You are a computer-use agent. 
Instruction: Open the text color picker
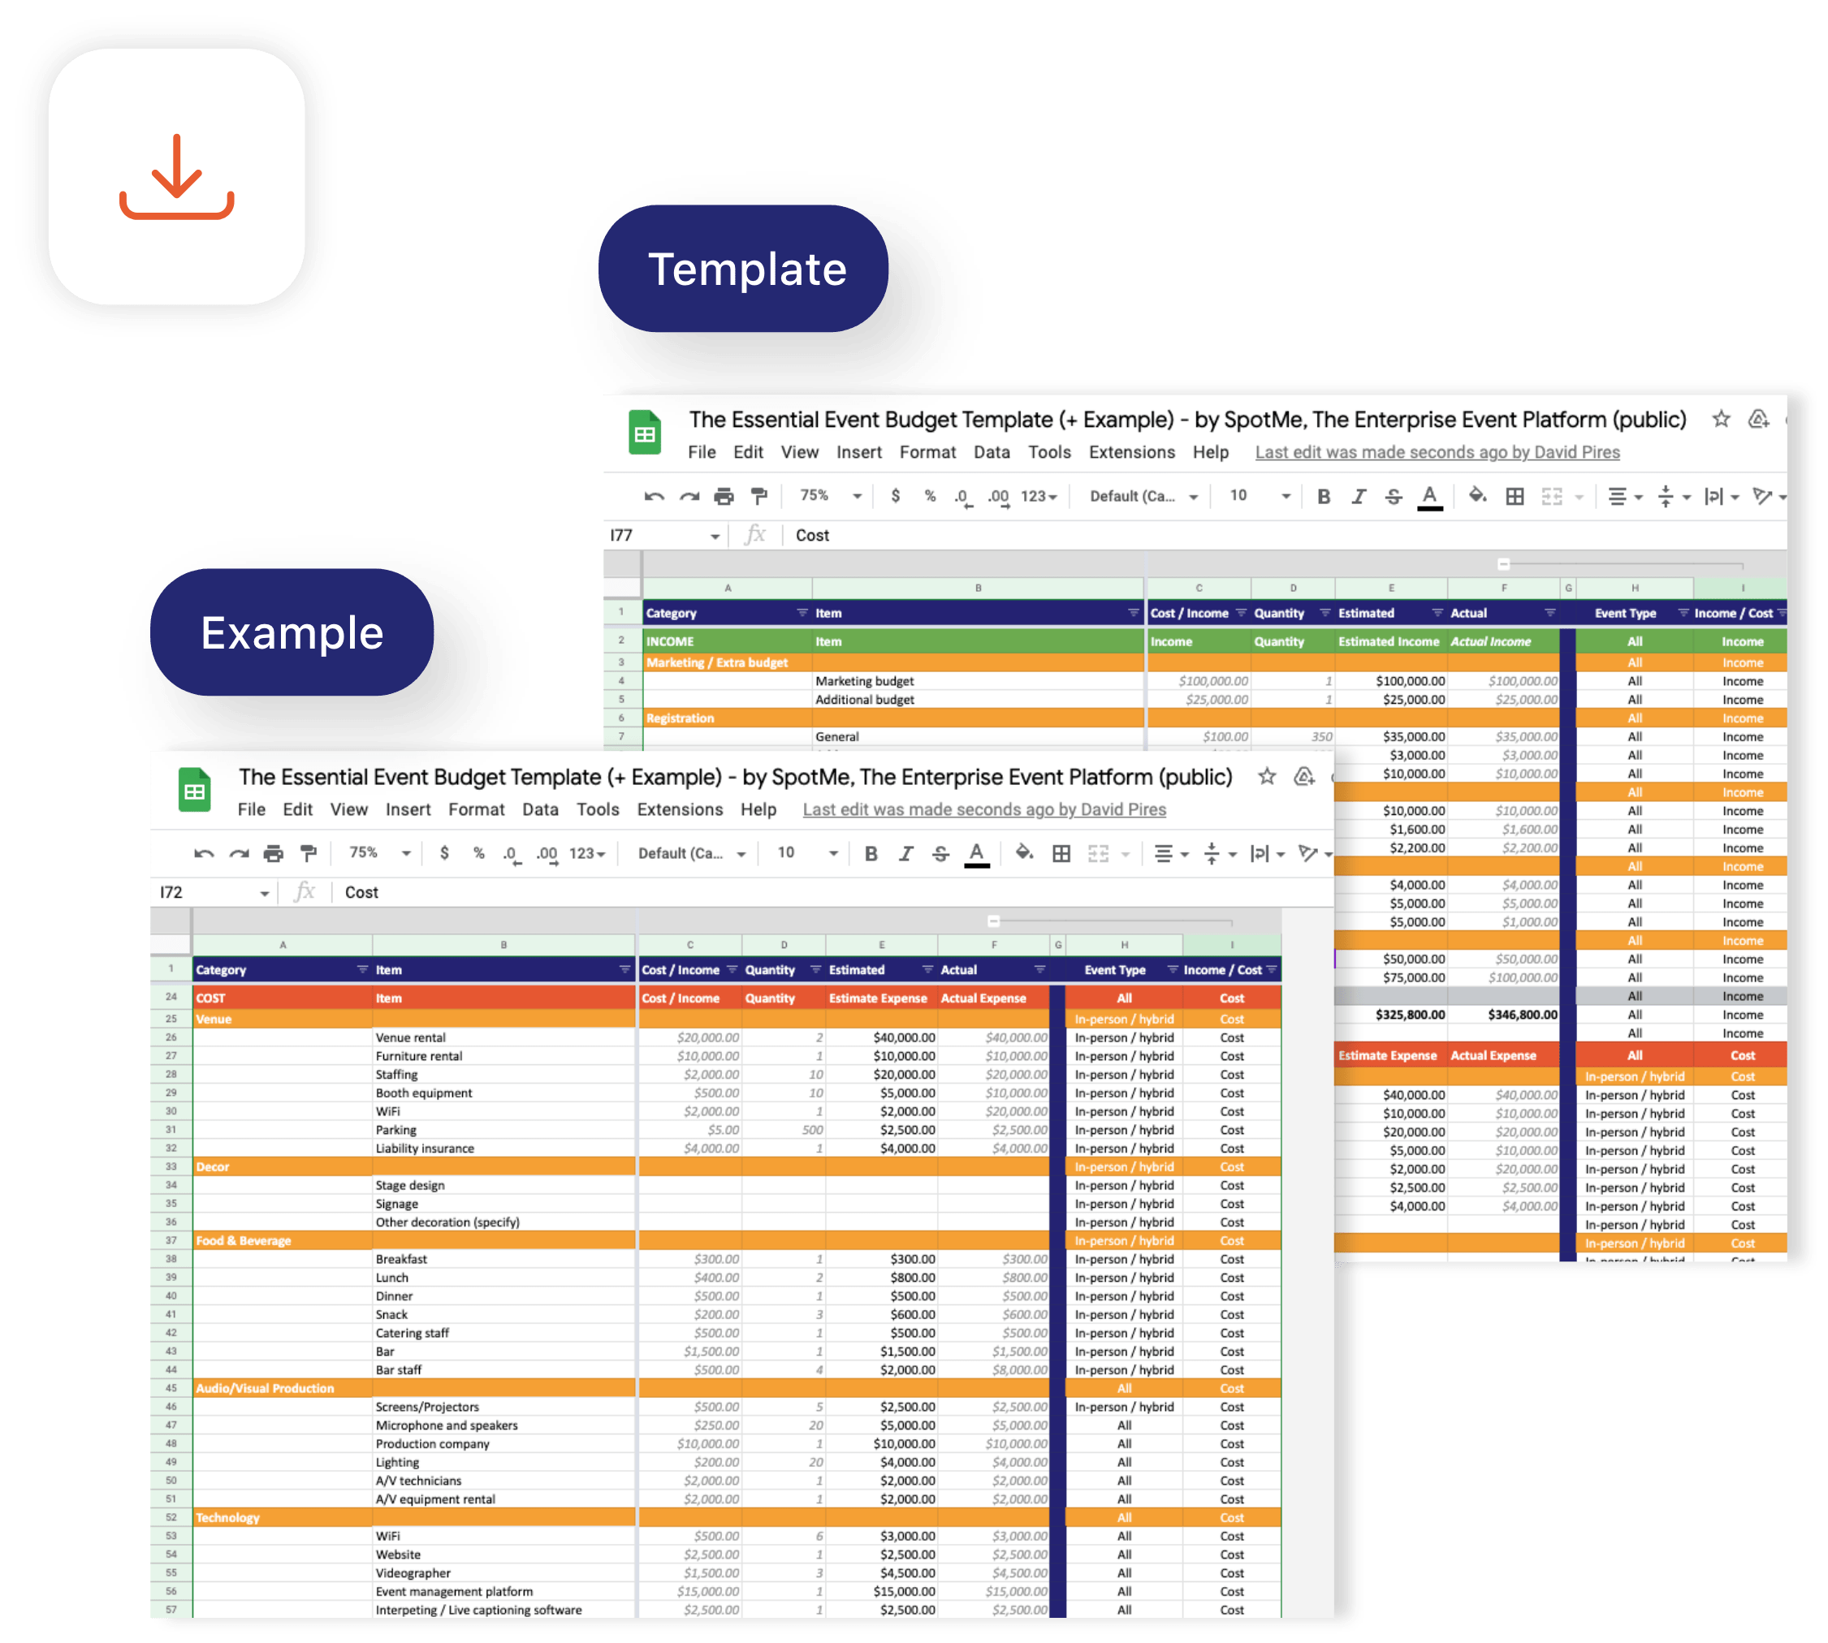point(976,853)
